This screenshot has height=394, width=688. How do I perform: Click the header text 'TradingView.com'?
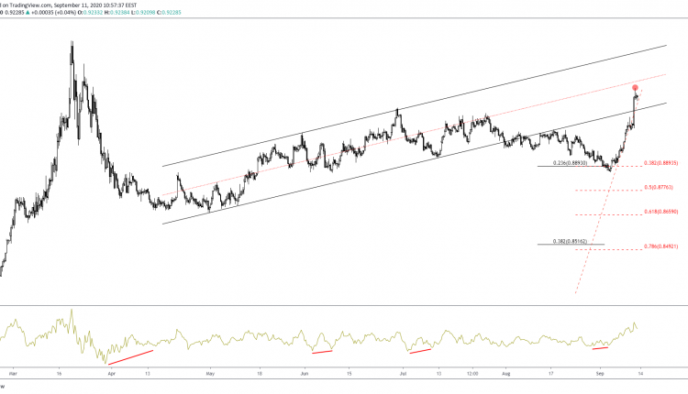(x=32, y=5)
